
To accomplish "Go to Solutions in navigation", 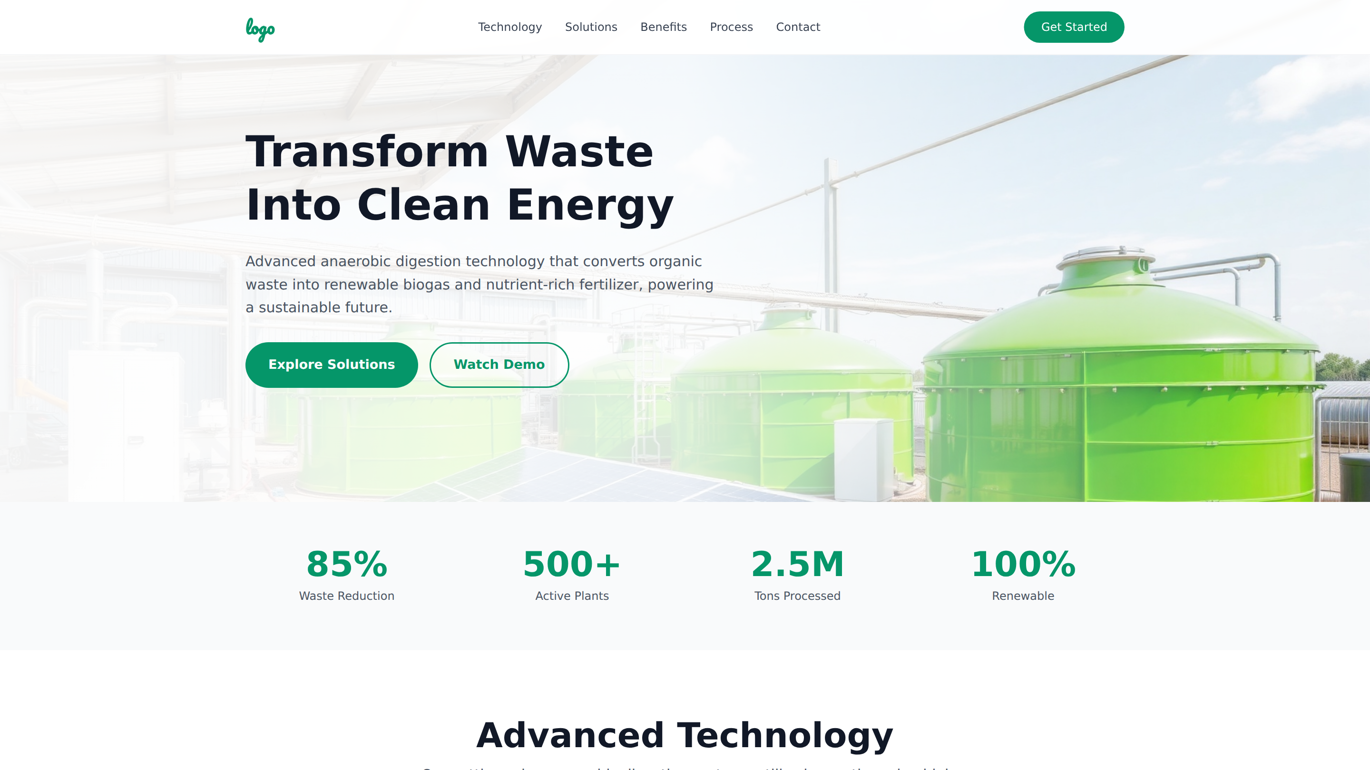I will (591, 27).
